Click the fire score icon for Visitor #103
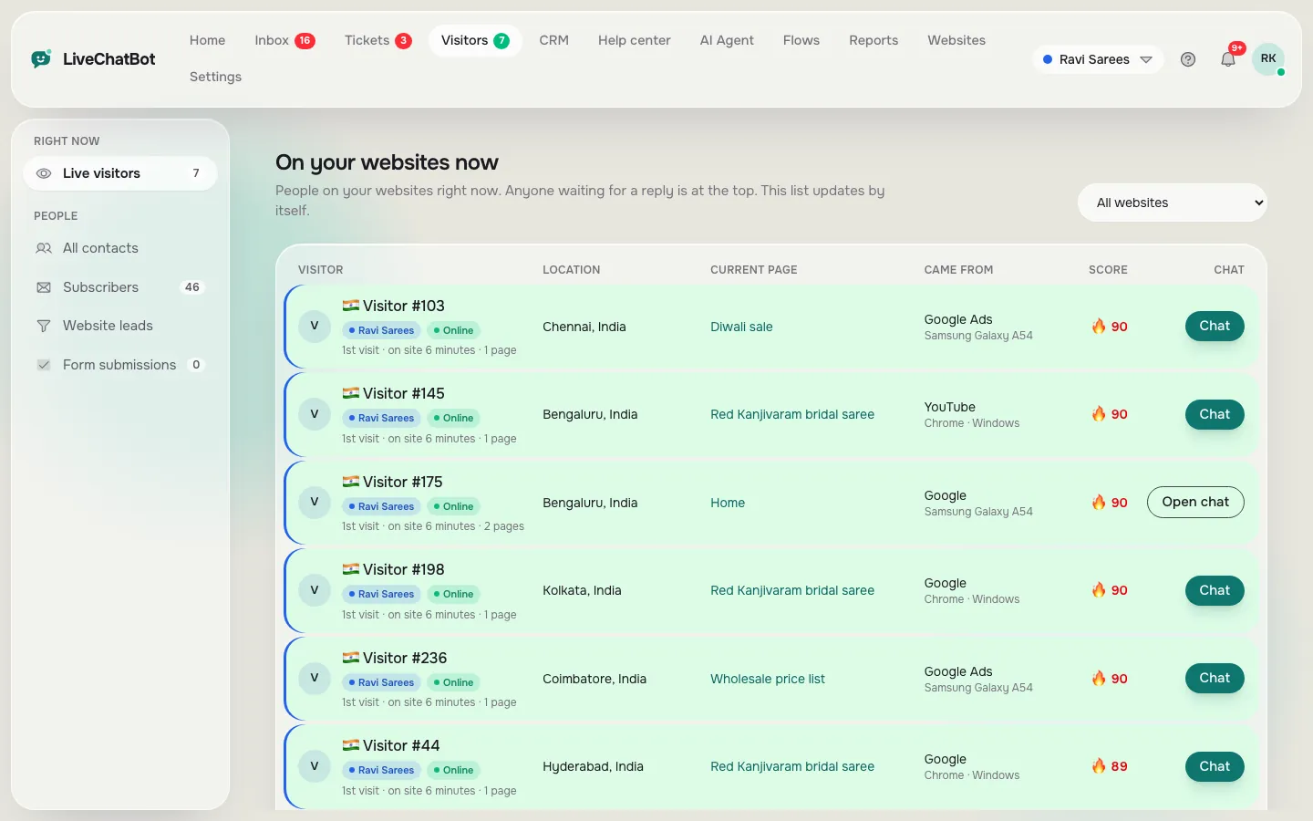Viewport: 1313px width, 821px height. 1099,327
